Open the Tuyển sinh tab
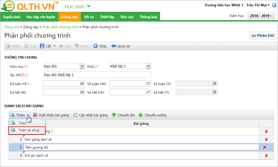The image size is (278, 167). [12, 17]
